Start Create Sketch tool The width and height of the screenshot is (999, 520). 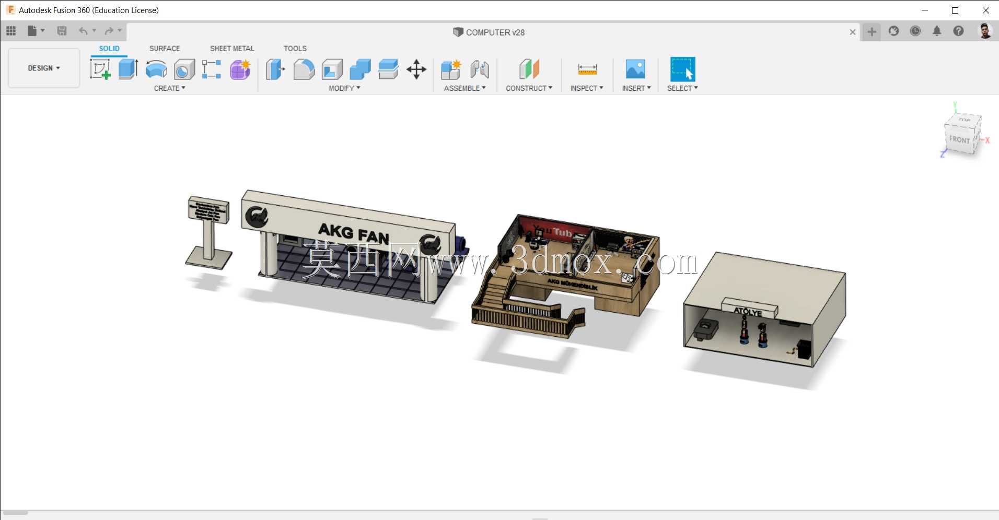[100, 69]
